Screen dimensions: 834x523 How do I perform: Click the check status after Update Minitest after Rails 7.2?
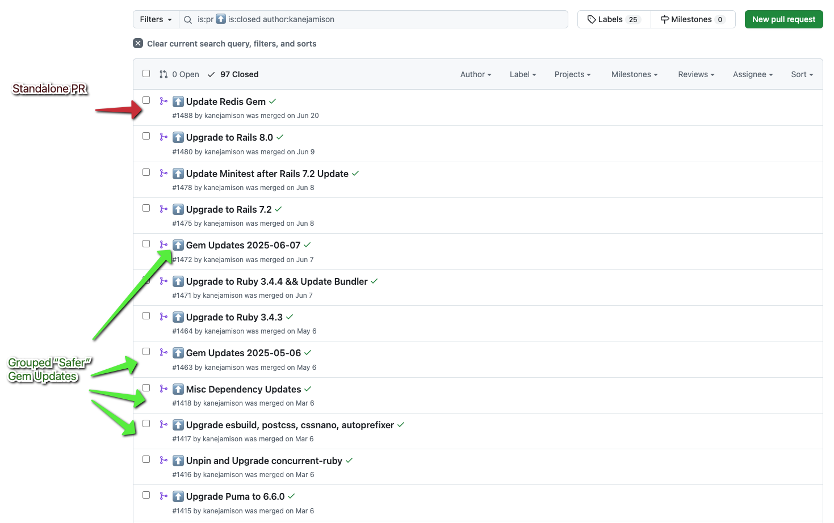pos(355,174)
